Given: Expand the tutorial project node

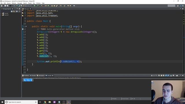Looking at the screenshot, I should [1, 13].
